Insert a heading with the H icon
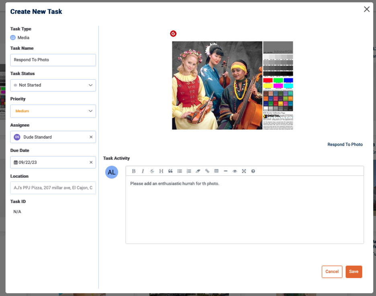 point(161,171)
